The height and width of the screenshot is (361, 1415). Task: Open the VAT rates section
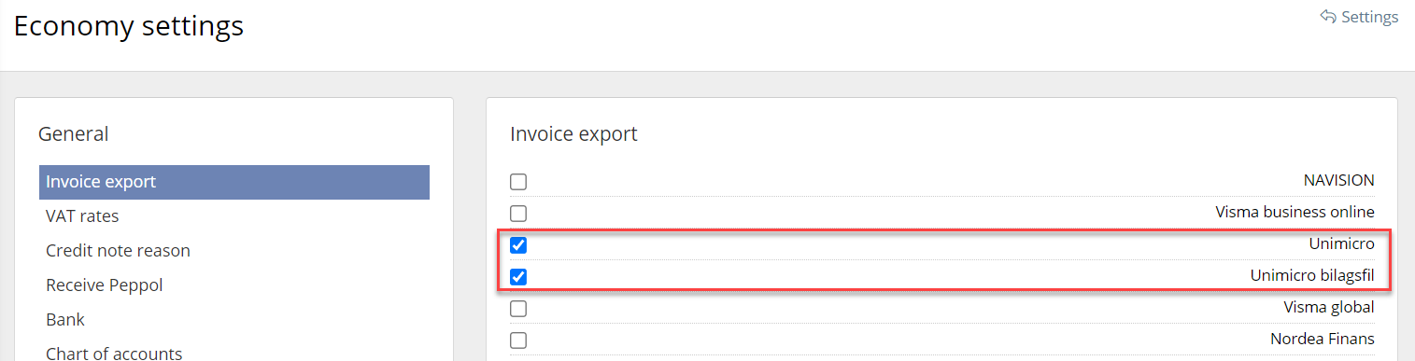(x=82, y=216)
